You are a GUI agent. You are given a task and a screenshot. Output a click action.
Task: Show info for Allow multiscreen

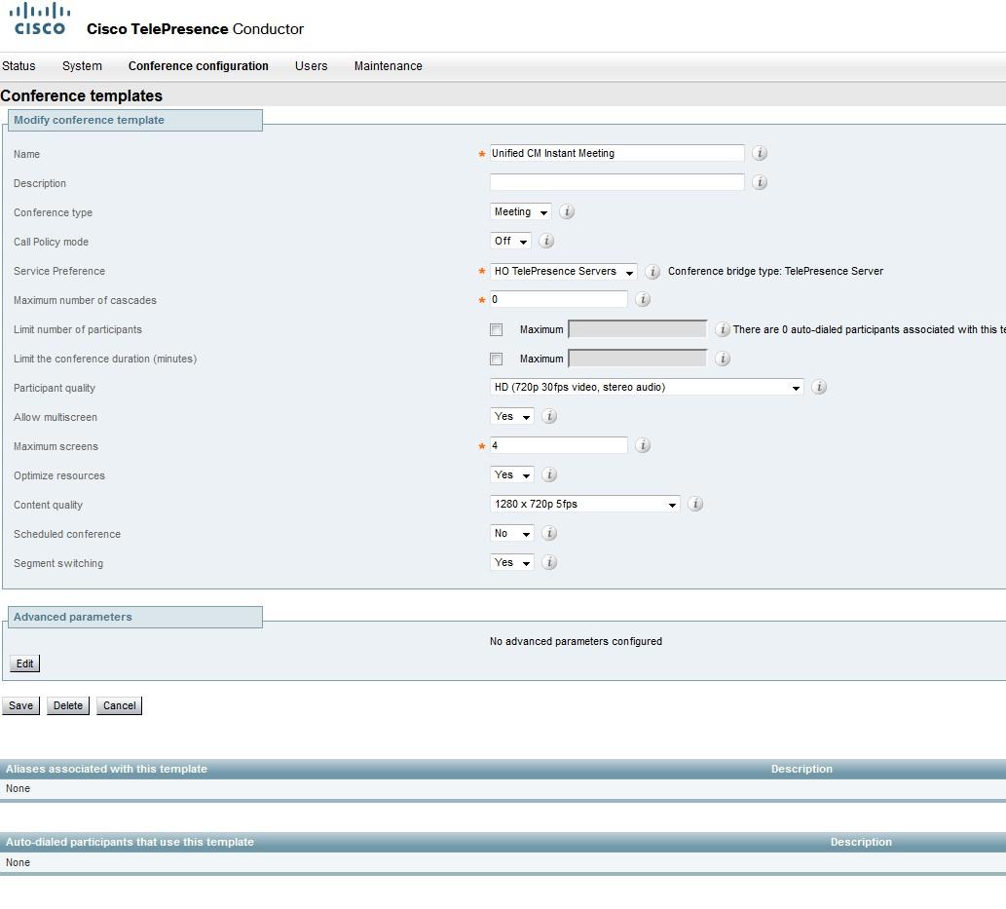click(x=549, y=416)
